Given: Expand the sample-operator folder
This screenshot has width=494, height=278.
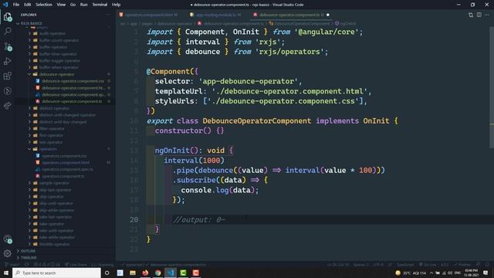Looking at the screenshot, I should pos(54,183).
